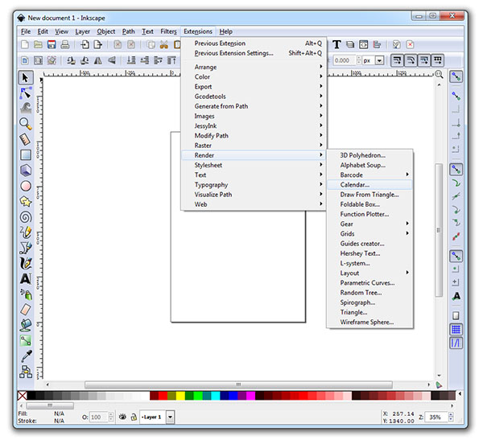Screen dimensions: 483x444
Task: Click the zoom percentage field
Action: 436,417
